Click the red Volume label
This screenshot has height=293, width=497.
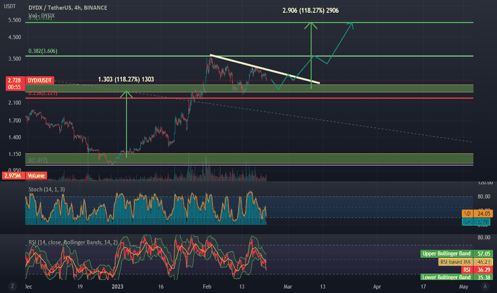click(x=36, y=176)
